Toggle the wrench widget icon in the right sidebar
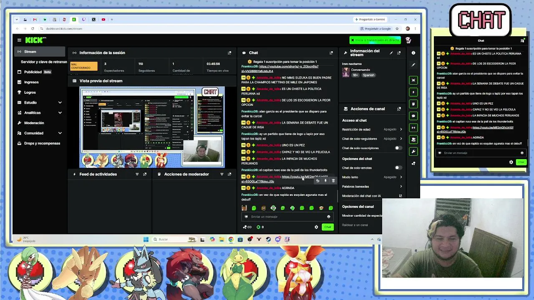The height and width of the screenshot is (300, 534). click(413, 151)
